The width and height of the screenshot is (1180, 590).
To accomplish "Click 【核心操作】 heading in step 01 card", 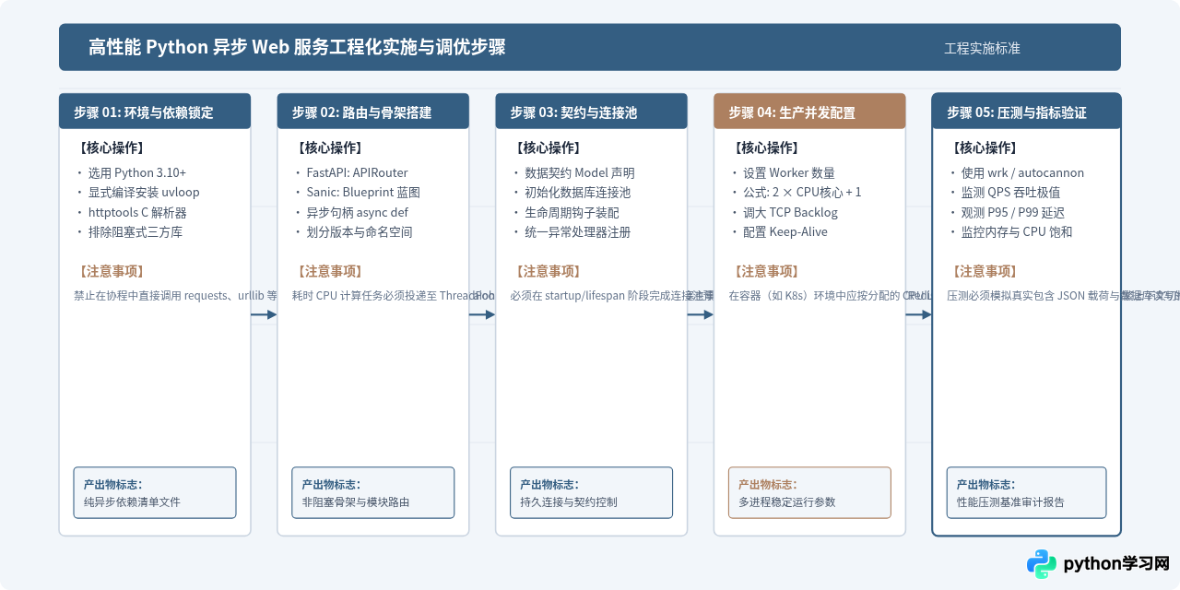I will point(109,147).
